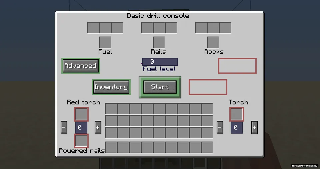Click the top-left slot of the main inventory grid
Image resolution: width=320 pixels, height=169 pixels.
pos(111,109)
